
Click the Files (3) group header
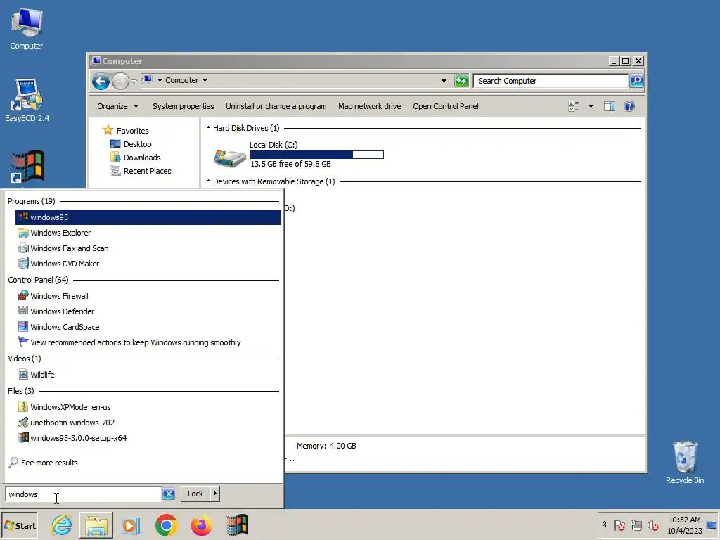coord(20,391)
